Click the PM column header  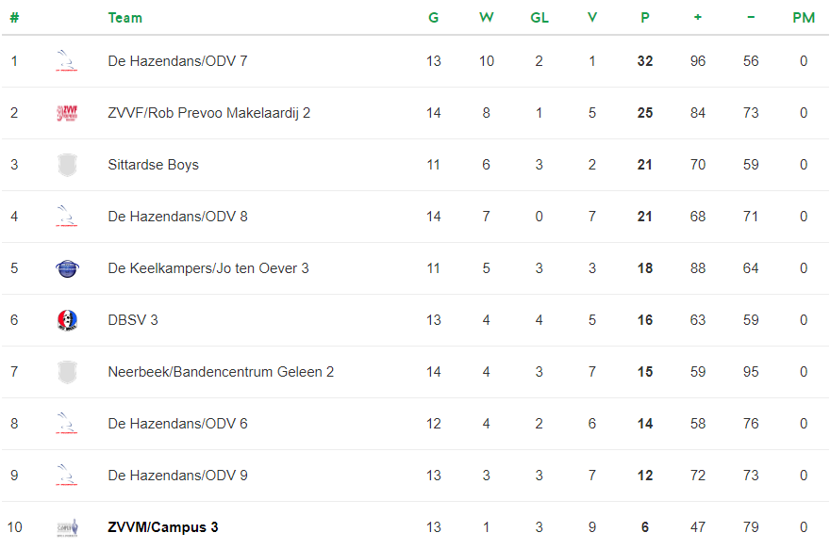(803, 18)
